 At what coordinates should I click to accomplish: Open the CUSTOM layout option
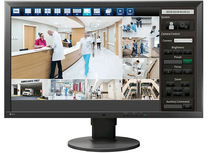(97, 12)
